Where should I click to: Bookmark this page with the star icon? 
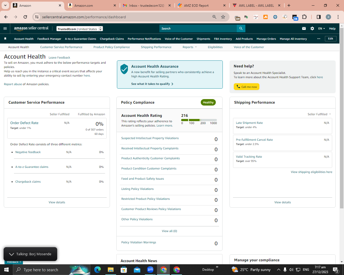coord(223,17)
